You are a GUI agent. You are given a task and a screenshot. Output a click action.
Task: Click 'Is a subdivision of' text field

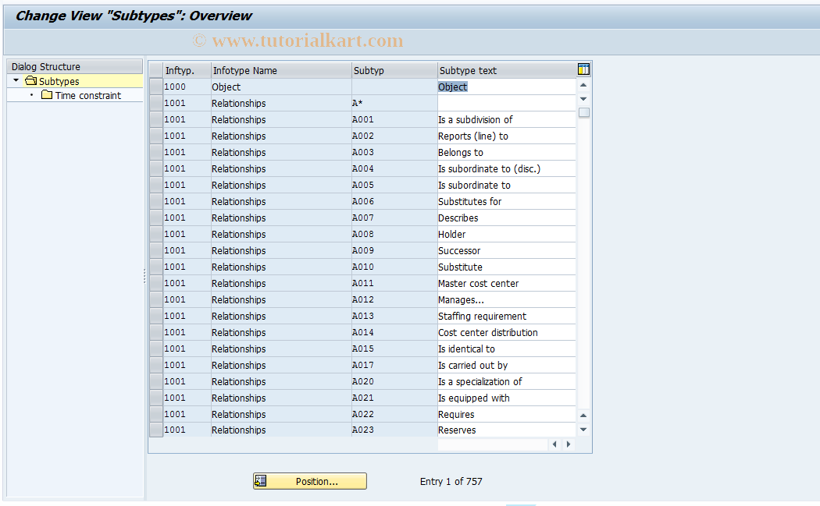coord(506,119)
